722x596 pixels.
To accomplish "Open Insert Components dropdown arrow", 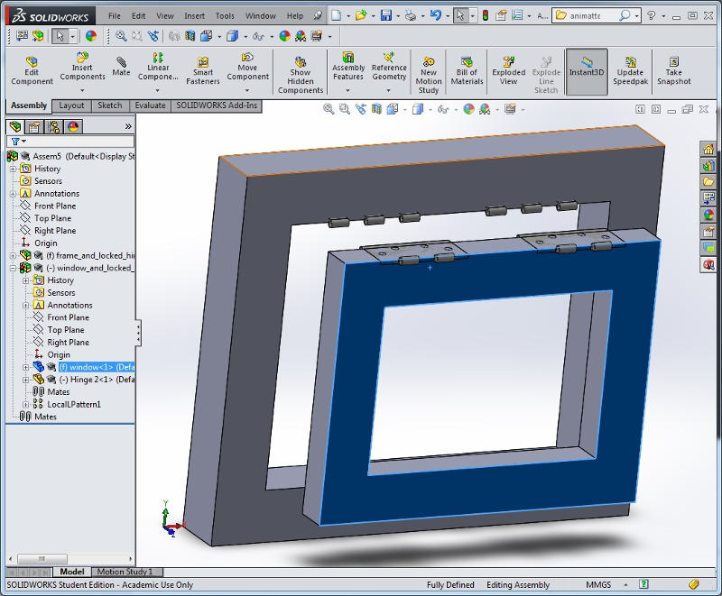I will (x=82, y=90).
